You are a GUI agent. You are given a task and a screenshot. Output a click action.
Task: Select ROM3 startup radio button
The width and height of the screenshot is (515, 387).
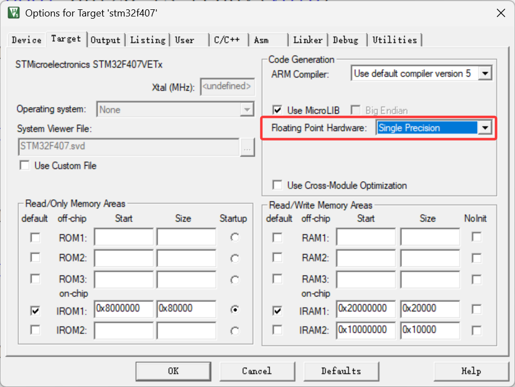(234, 279)
